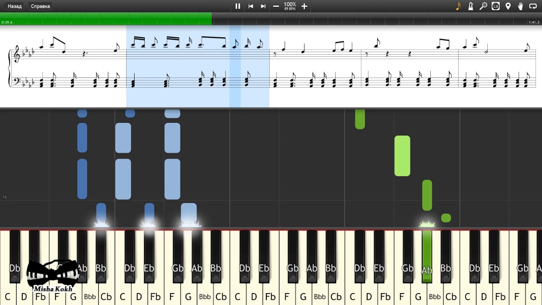Click the large light green falling note
542x305 pixels.
click(402, 156)
